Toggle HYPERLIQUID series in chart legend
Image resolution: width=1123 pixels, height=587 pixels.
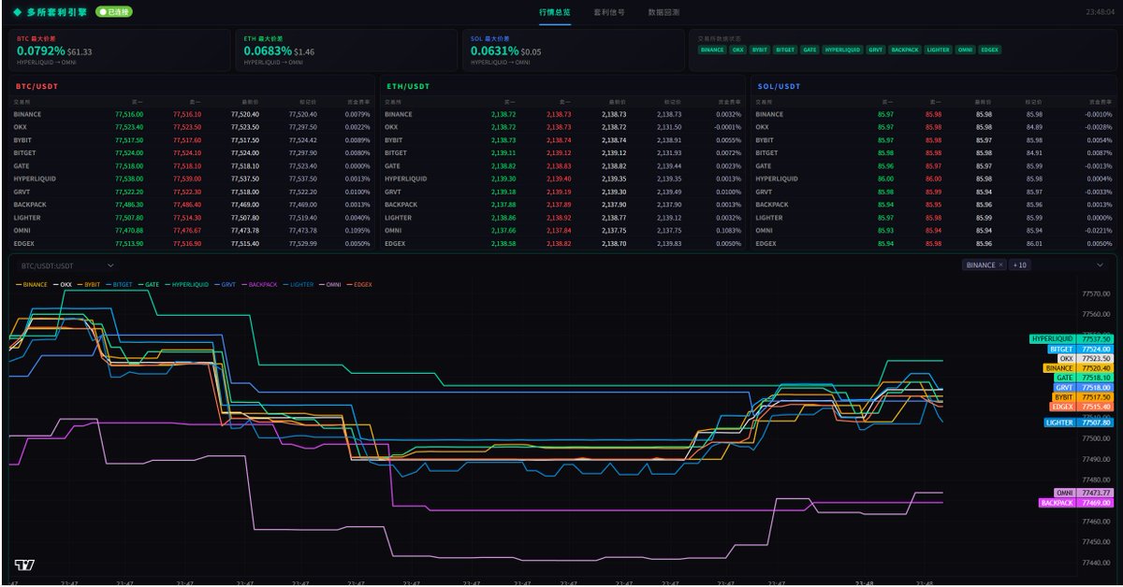(185, 284)
